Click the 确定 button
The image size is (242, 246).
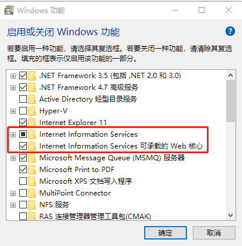(x=165, y=233)
